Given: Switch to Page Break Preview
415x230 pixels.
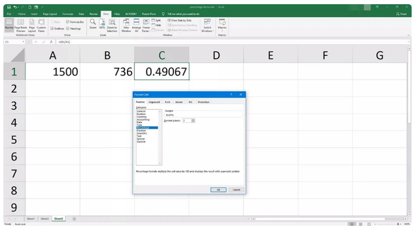Looking at the screenshot, I should coord(21,25).
